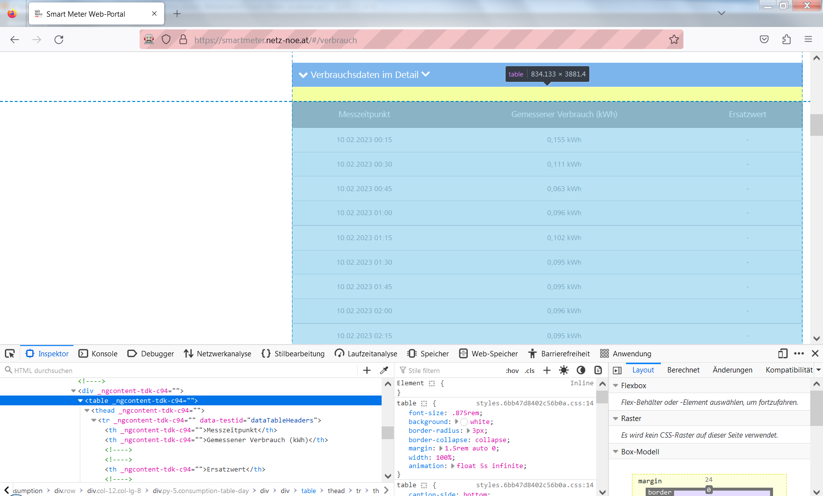Switch to Stilbearbeitung panel
Viewport: 823px width, 496px height.
293,353
